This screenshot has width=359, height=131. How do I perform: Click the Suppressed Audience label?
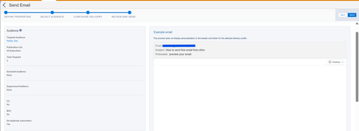tap(18, 86)
